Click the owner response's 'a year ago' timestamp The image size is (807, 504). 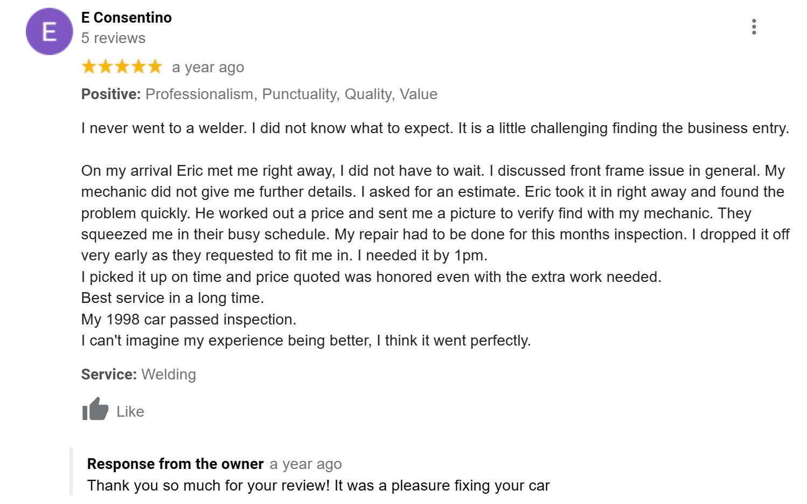coord(305,464)
